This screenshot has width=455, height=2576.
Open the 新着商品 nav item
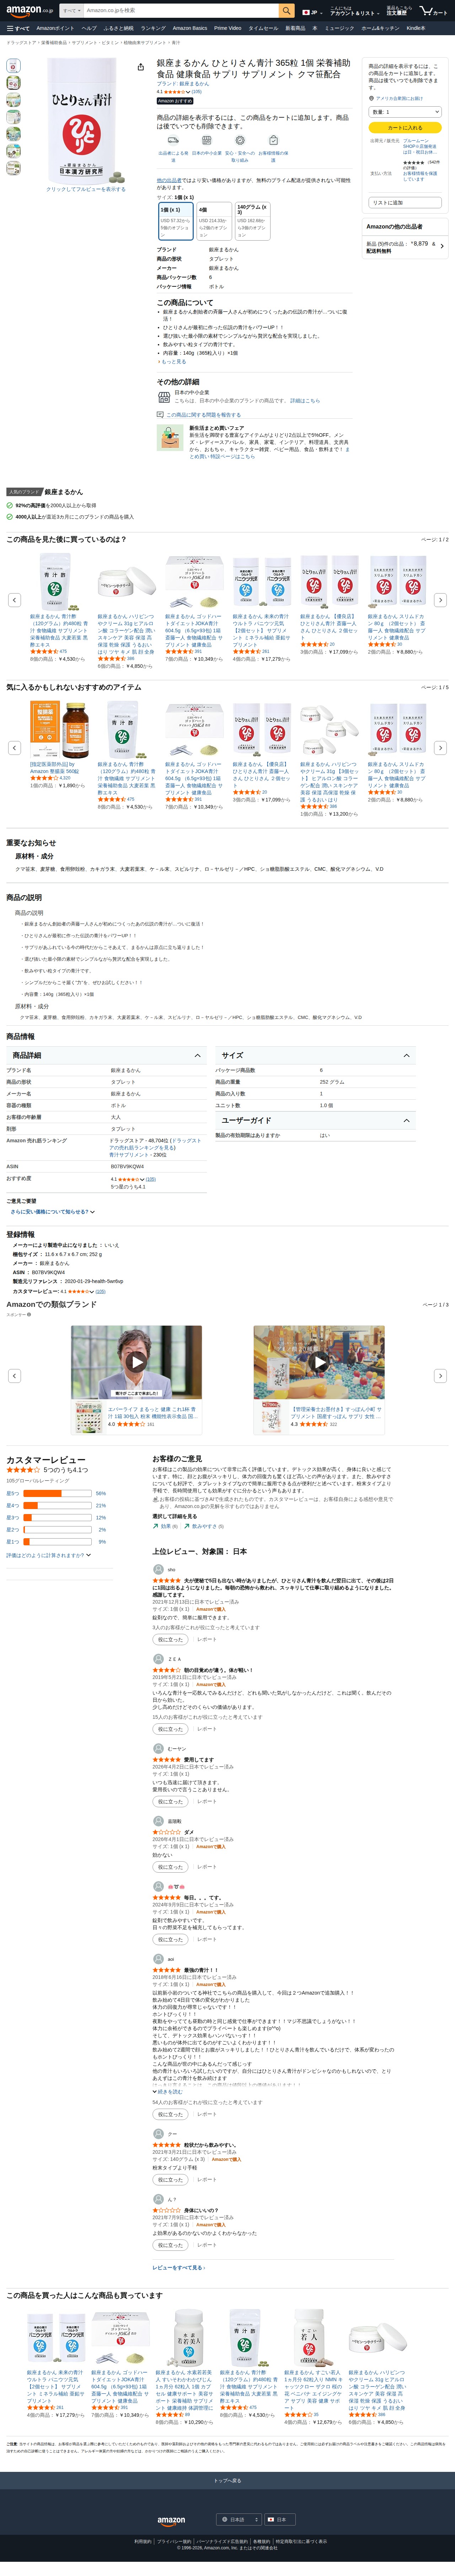tap(295, 28)
